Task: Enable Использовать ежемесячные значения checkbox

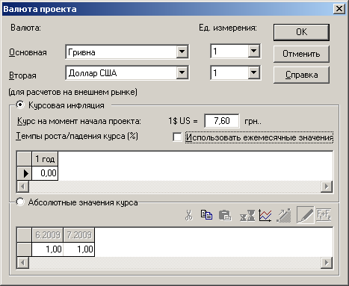Action: tap(177, 137)
